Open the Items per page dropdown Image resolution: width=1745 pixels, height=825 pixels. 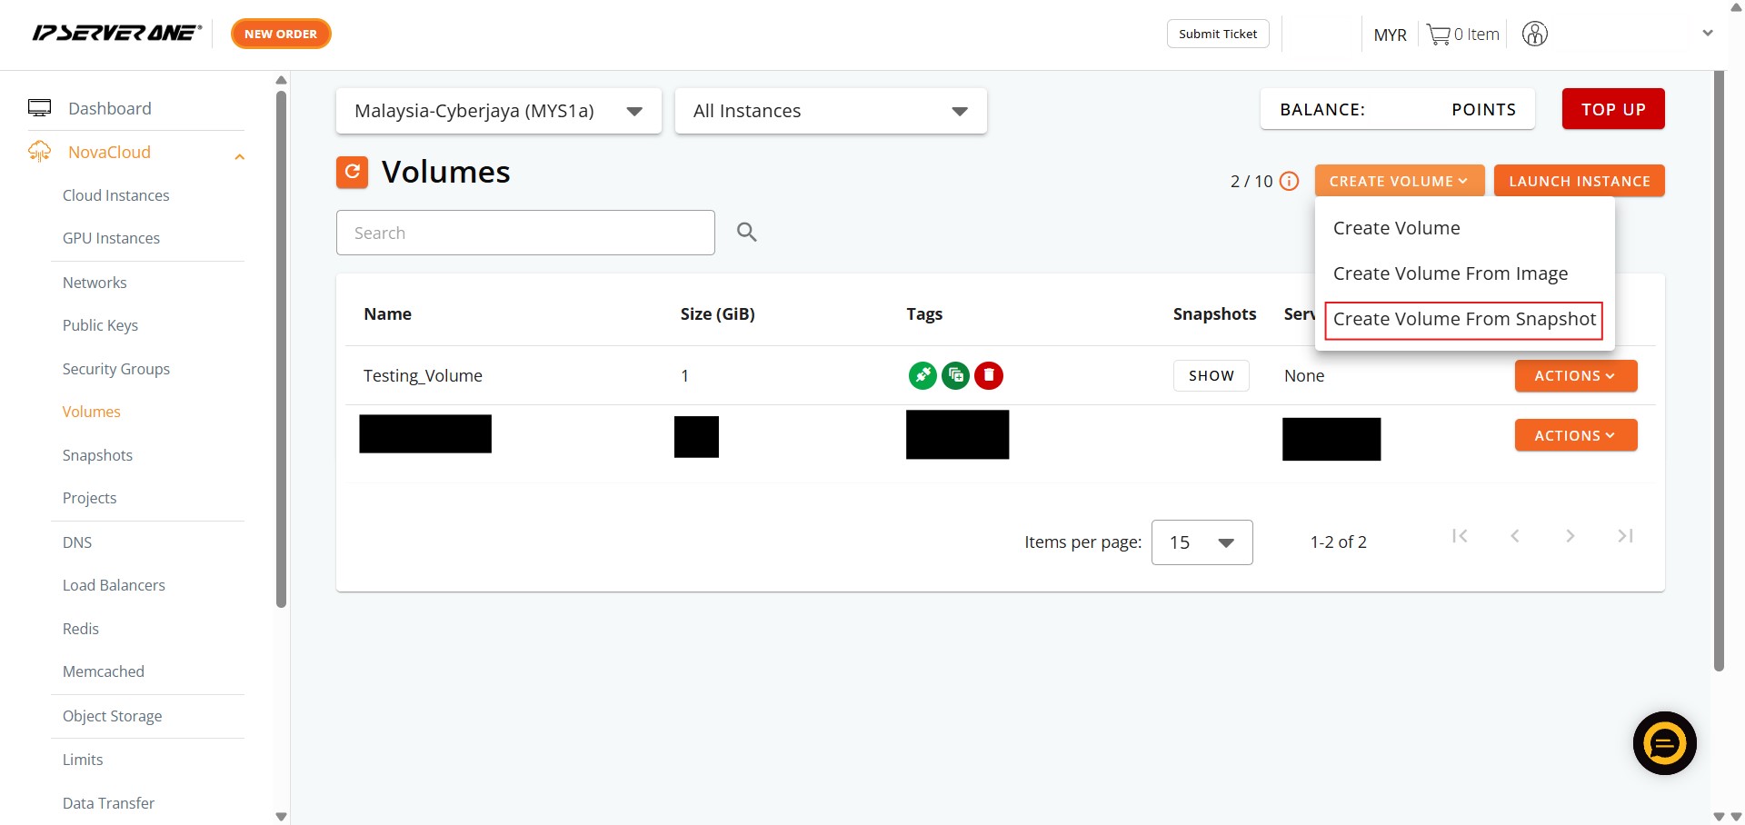[1201, 542]
